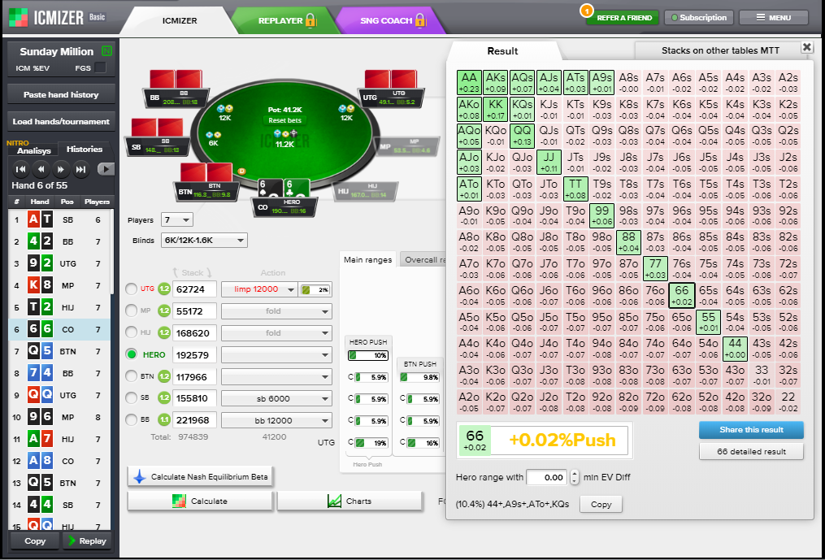The image size is (825, 560).
Task: Click Replay in the left panel
Action: point(87,541)
